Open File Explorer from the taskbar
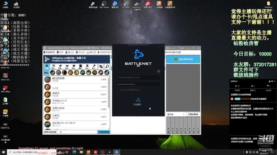Screen dimensions: 277x155 coord(81,152)
